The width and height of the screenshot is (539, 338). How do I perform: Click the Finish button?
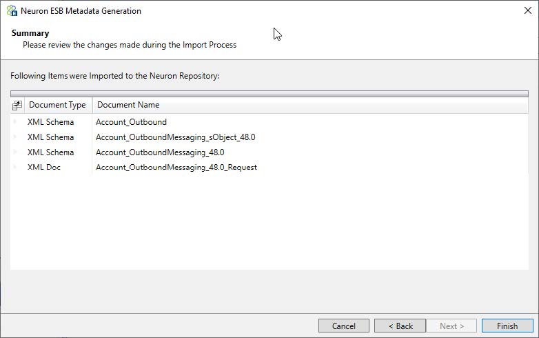(x=507, y=326)
